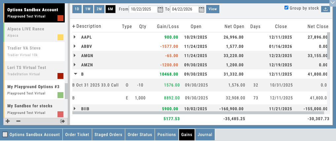This screenshot has width=336, height=141.
Task: Collapse the B stock group
Action: pyautogui.click(x=75, y=74)
